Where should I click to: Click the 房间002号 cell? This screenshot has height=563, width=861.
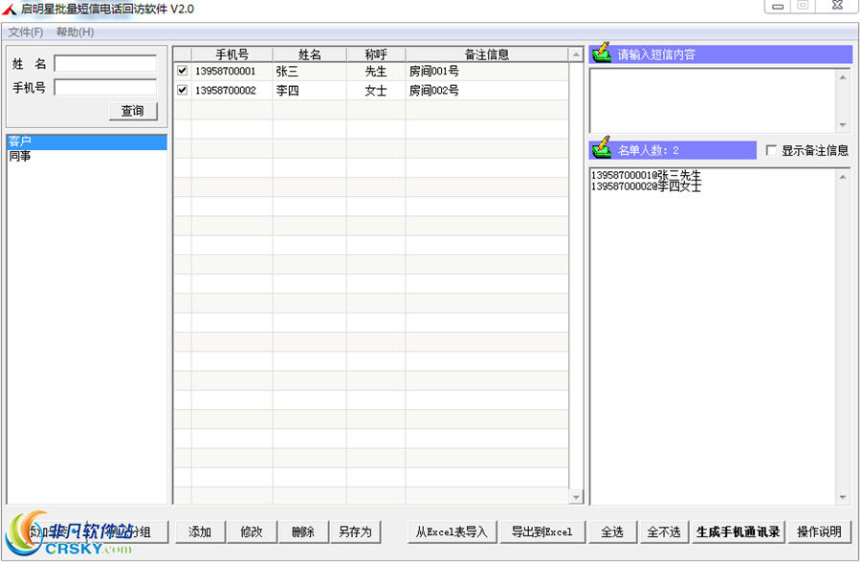(487, 90)
